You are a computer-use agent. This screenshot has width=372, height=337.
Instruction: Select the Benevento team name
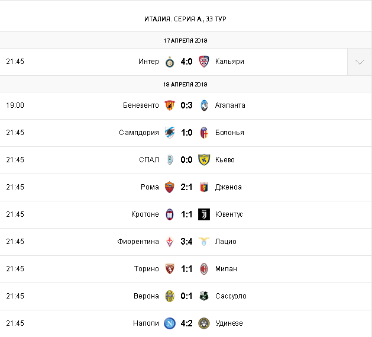pyautogui.click(x=141, y=105)
